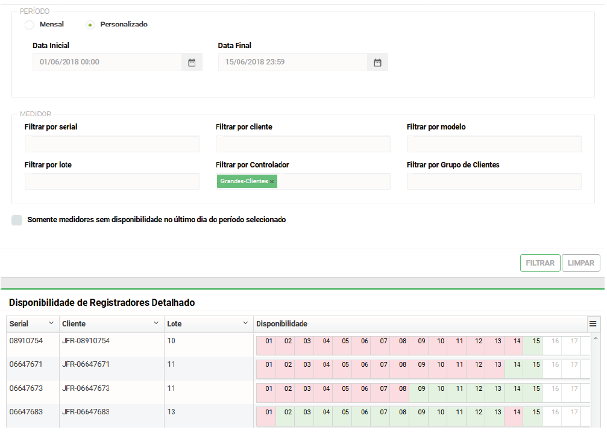Screen dimensions: 607x436
Task: Open the grid hamburger menu icon
Action: tap(593, 324)
